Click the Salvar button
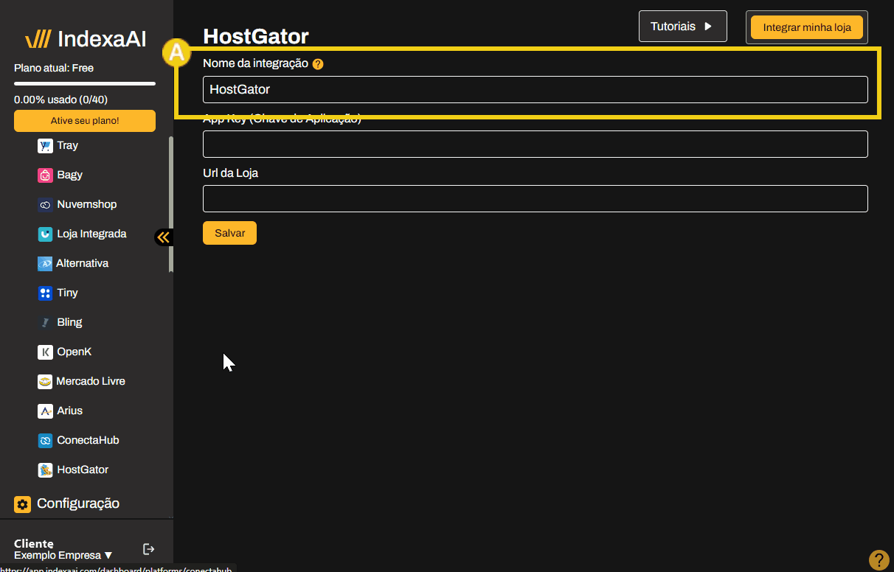894x572 pixels. (229, 233)
